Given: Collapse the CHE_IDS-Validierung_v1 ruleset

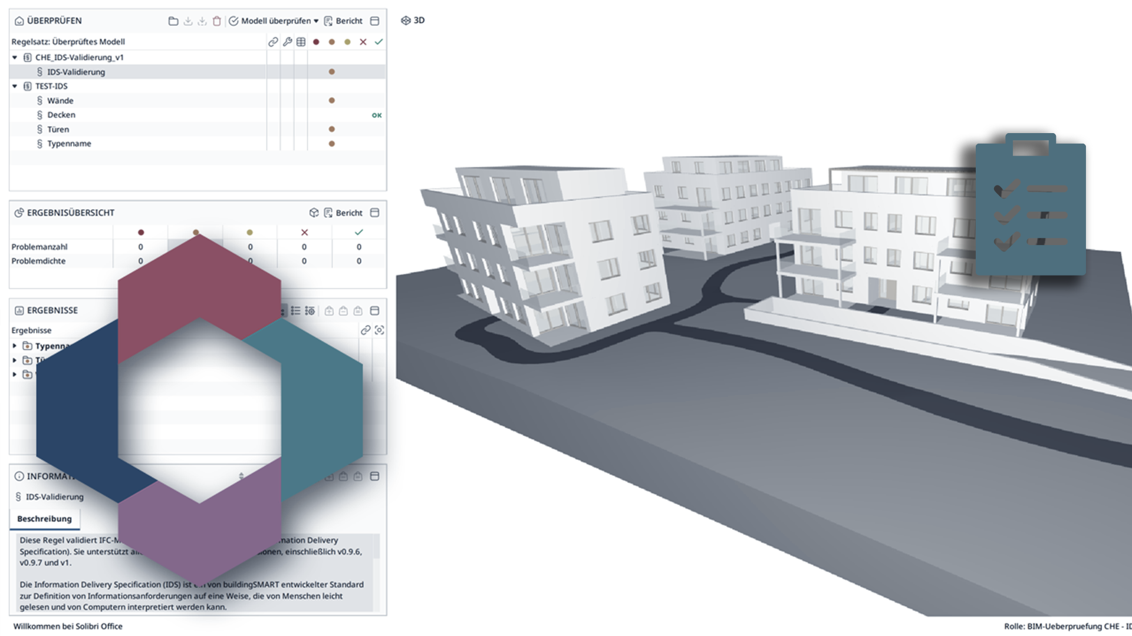Looking at the screenshot, I should pyautogui.click(x=15, y=58).
